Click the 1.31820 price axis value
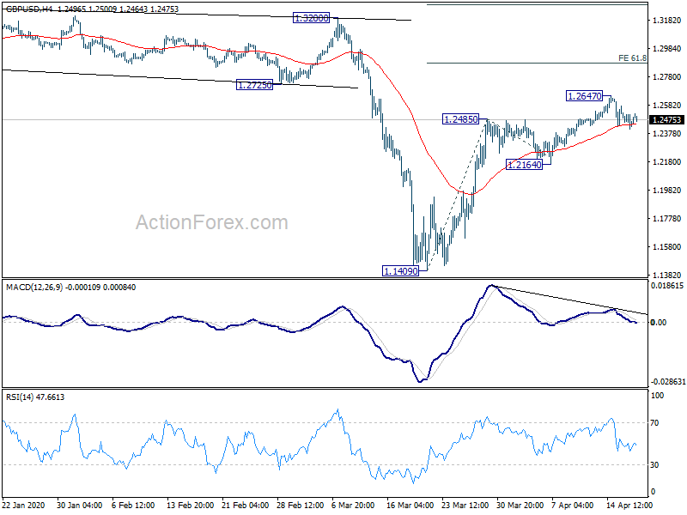Viewport: 687px width, 515px height. click(x=667, y=20)
